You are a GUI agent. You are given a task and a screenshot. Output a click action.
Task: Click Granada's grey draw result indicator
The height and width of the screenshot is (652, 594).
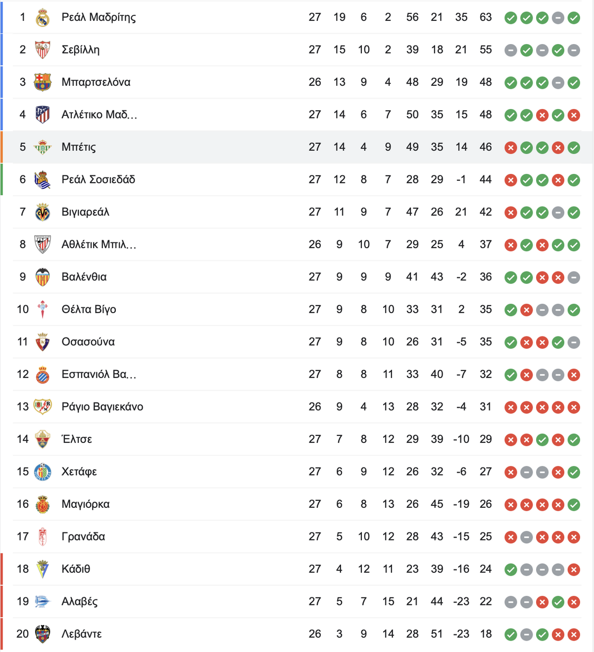(526, 537)
